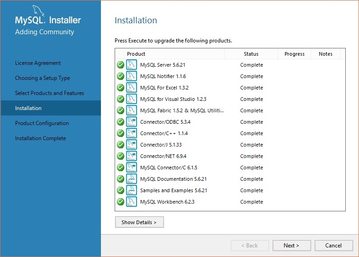Viewport: 359px width, 257px height.
Task: Select the Connector/J 5.1.33 text
Action: tap(161, 145)
